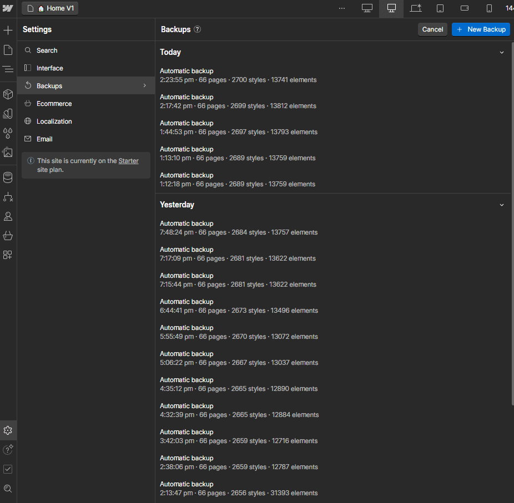Collapse the Today backups section
The height and width of the screenshot is (503, 514).
point(502,52)
